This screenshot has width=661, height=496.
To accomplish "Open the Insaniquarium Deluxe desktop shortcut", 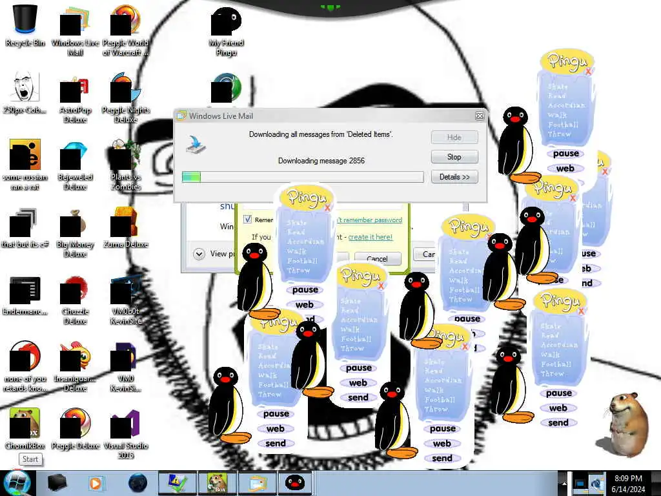I will [x=75, y=367].
